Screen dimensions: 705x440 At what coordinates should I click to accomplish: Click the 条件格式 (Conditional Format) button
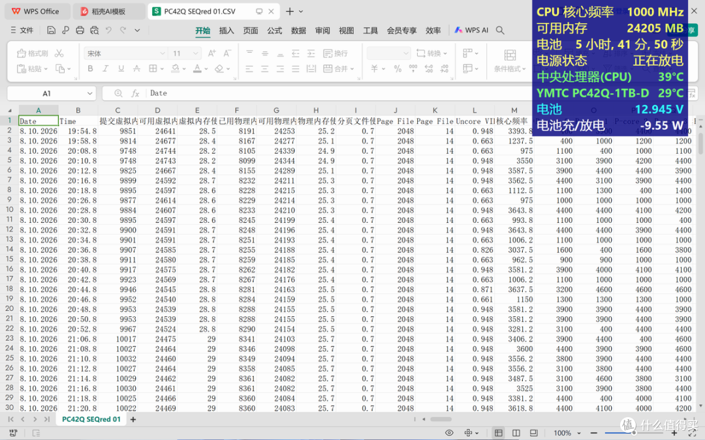click(510, 60)
